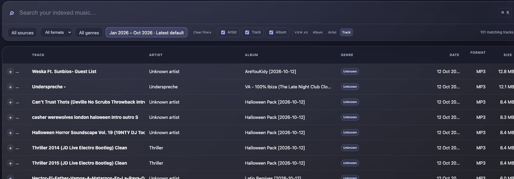Sort by the SIZE column header
Screen dimensions: 514x179
pyautogui.click(x=508, y=55)
